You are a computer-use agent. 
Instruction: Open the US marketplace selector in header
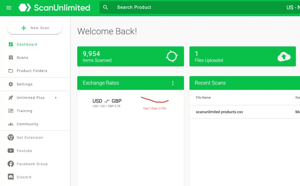[293, 7]
